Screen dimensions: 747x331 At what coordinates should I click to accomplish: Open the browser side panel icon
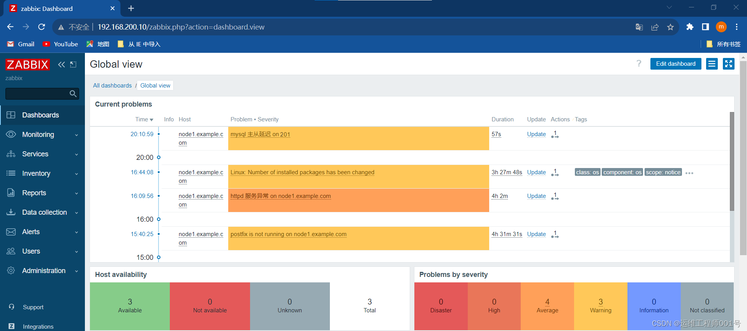click(705, 27)
